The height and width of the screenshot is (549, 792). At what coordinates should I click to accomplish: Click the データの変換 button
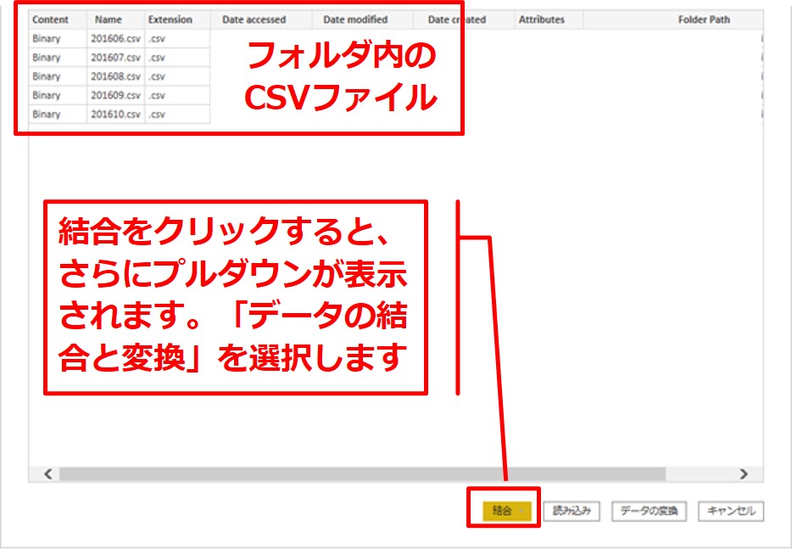648,511
